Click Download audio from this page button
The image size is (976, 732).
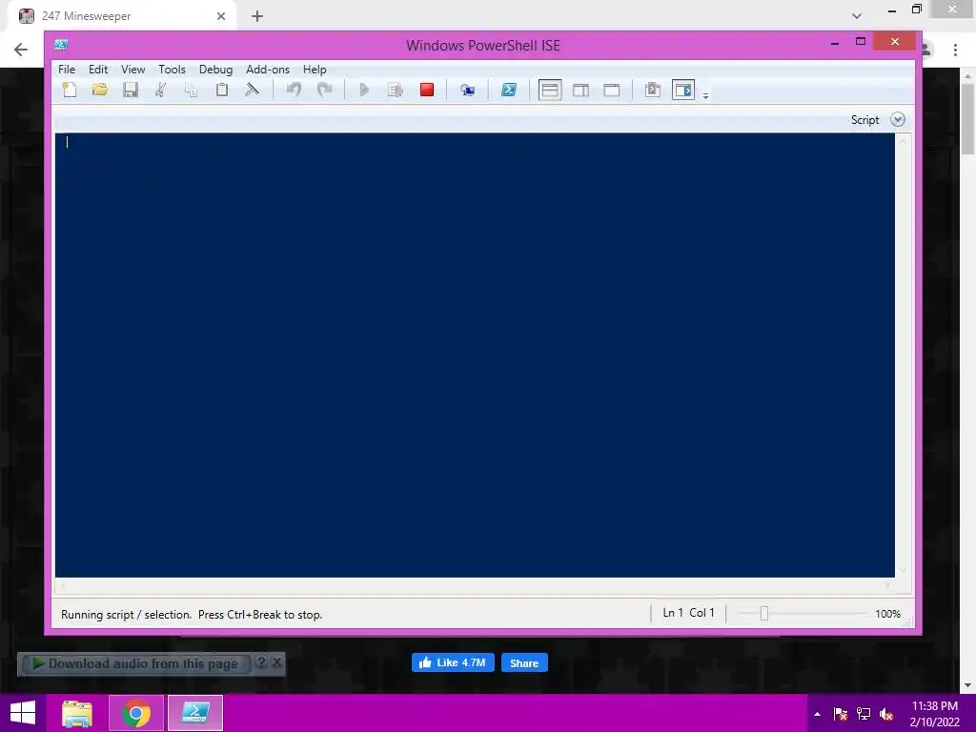point(135,663)
